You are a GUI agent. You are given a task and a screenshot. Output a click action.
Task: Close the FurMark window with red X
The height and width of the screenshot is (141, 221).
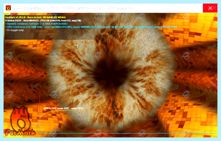click(210, 8)
